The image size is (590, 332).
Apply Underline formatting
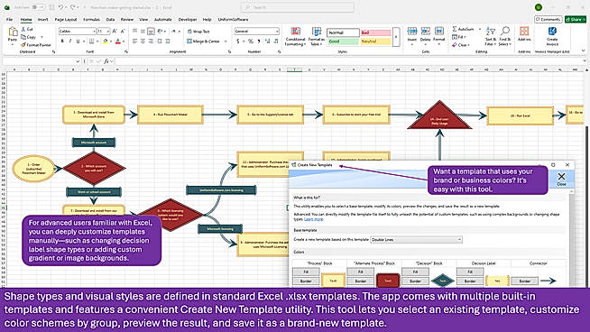click(78, 41)
